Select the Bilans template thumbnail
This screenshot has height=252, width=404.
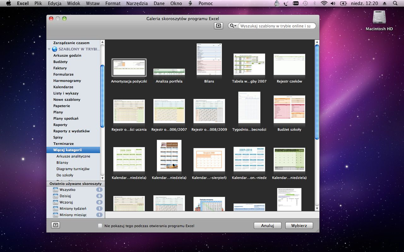click(209, 60)
